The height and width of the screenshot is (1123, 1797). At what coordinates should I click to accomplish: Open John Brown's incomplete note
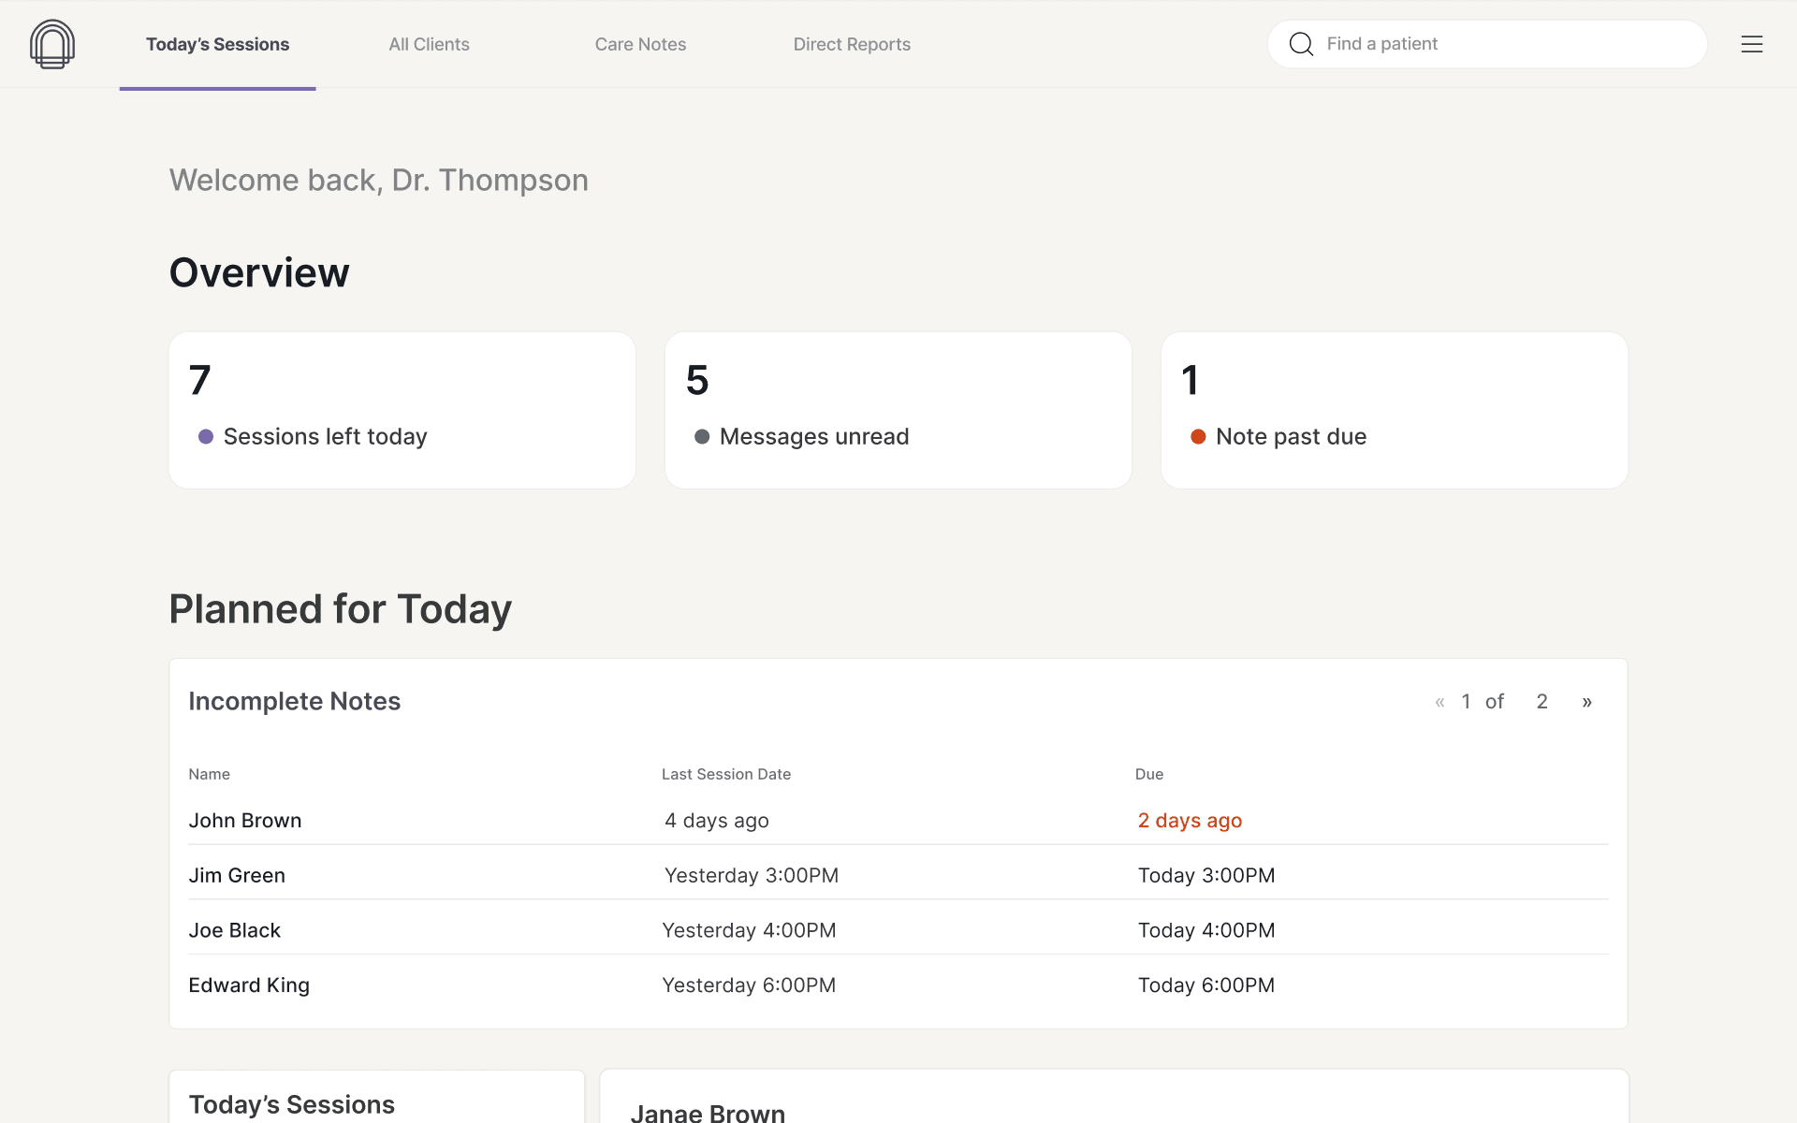coord(245,821)
